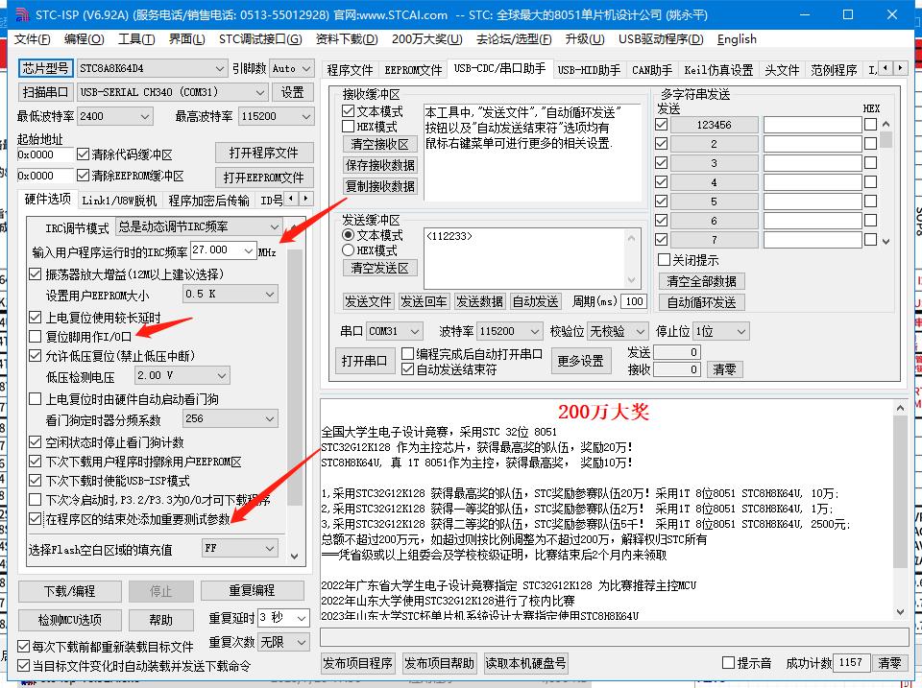
Task: Switch to 程序加密后传输 tab
Action: click(208, 201)
